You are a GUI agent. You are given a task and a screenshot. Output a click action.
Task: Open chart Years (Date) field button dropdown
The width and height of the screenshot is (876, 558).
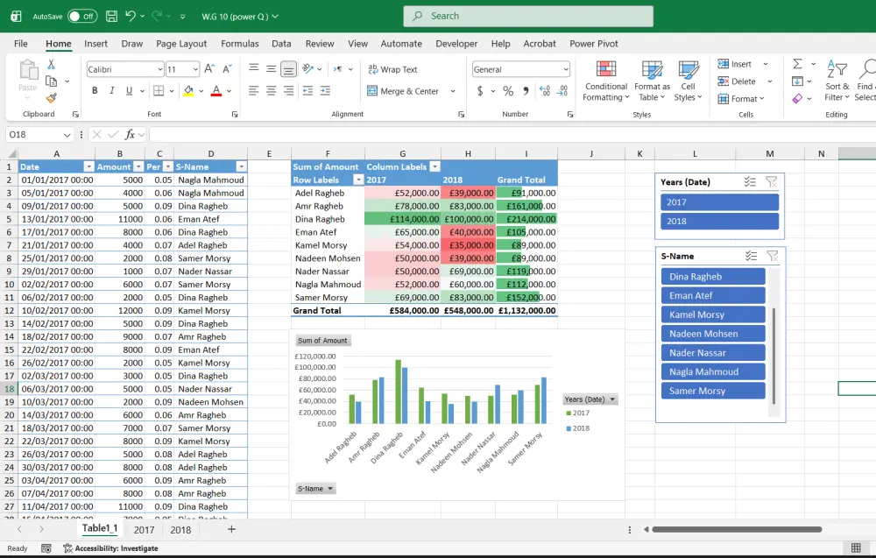(590, 399)
